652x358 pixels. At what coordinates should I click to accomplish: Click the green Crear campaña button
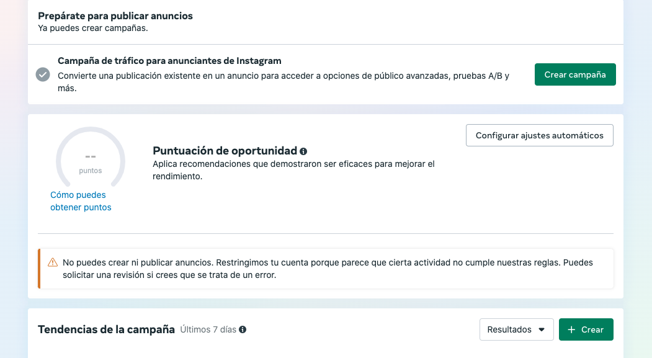575,74
